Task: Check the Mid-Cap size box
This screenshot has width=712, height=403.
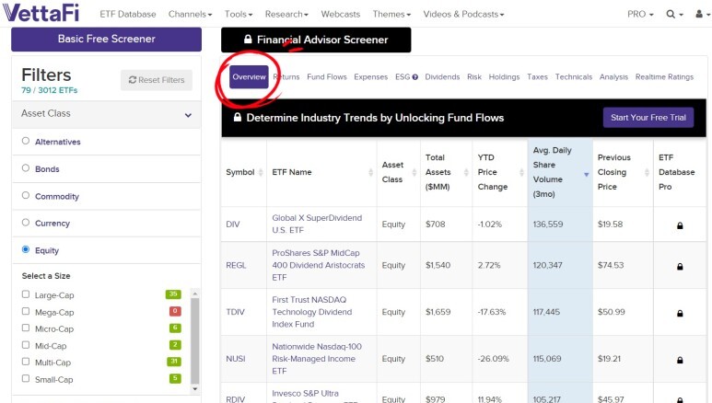Action: point(26,345)
